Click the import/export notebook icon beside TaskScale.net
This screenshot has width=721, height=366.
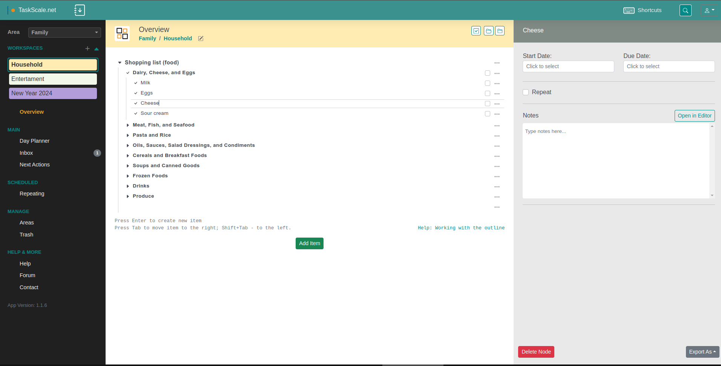pos(79,10)
